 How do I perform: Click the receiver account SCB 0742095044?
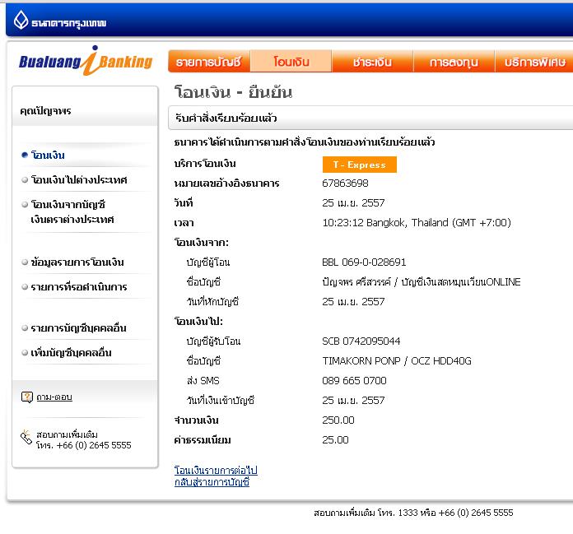(x=361, y=341)
